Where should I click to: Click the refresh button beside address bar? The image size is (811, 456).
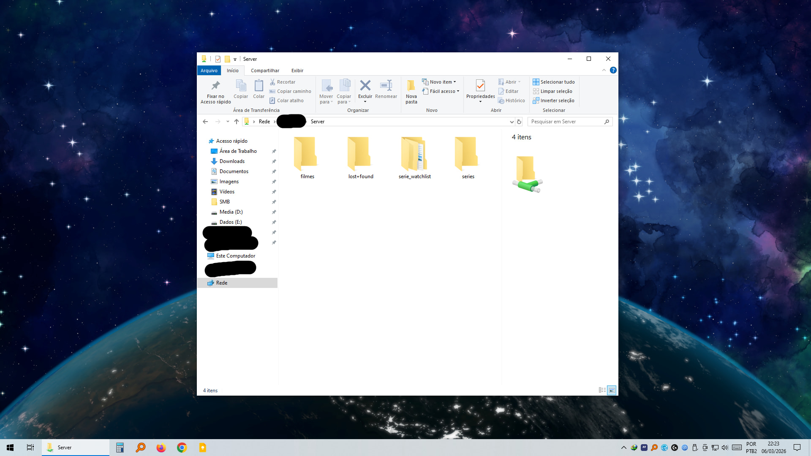point(519,122)
